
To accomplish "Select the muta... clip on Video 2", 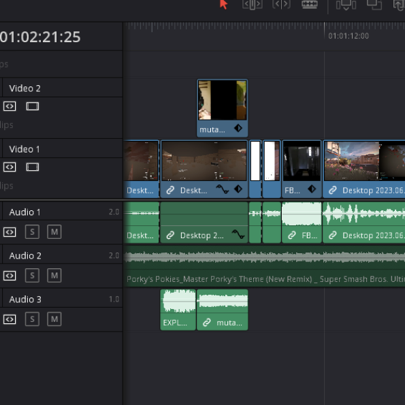I will click(223, 108).
